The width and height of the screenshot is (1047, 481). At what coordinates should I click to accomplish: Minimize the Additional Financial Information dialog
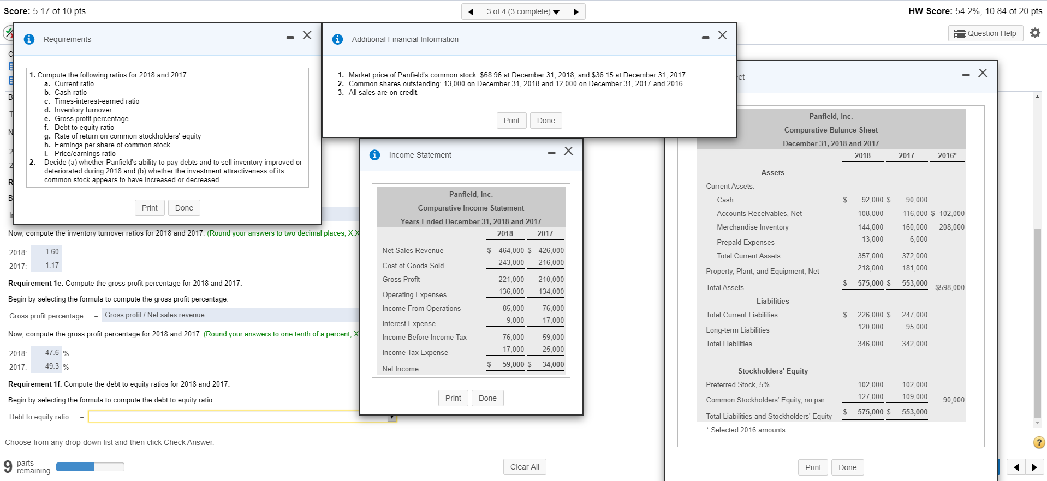[x=705, y=37]
